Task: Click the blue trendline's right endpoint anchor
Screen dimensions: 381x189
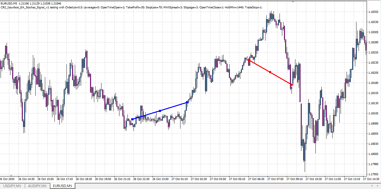Action: 187,102
